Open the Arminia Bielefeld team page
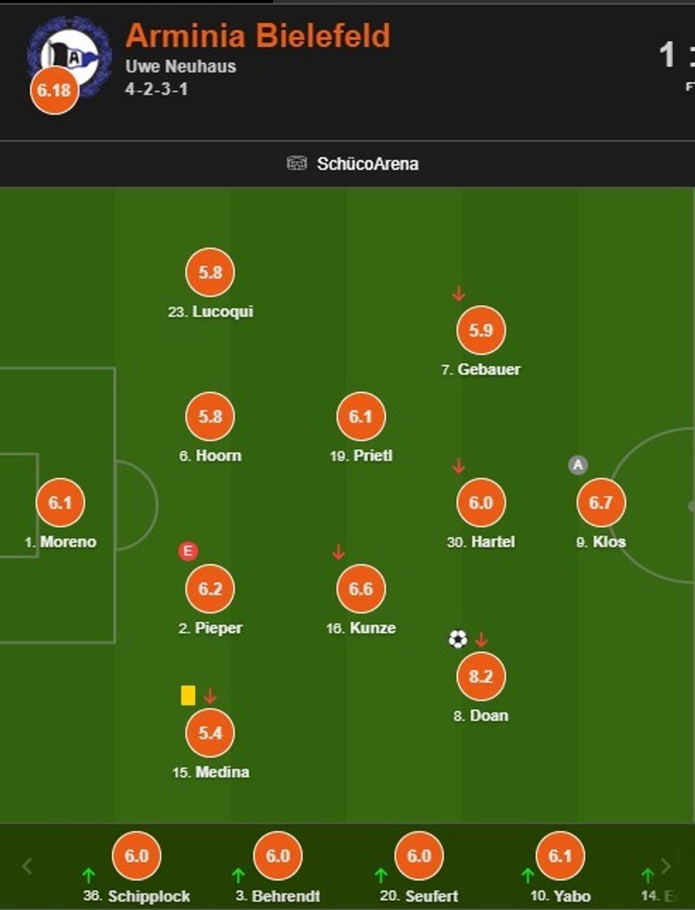695x910 pixels. [x=257, y=35]
